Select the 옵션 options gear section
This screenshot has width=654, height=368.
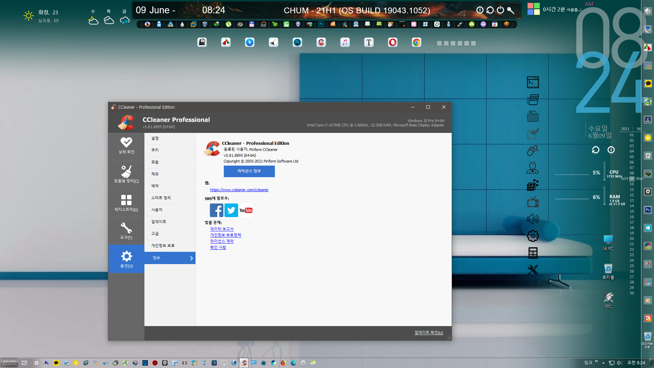pos(126,259)
